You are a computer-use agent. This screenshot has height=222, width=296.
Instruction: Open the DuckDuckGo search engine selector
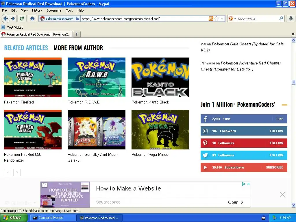pos(232,18)
